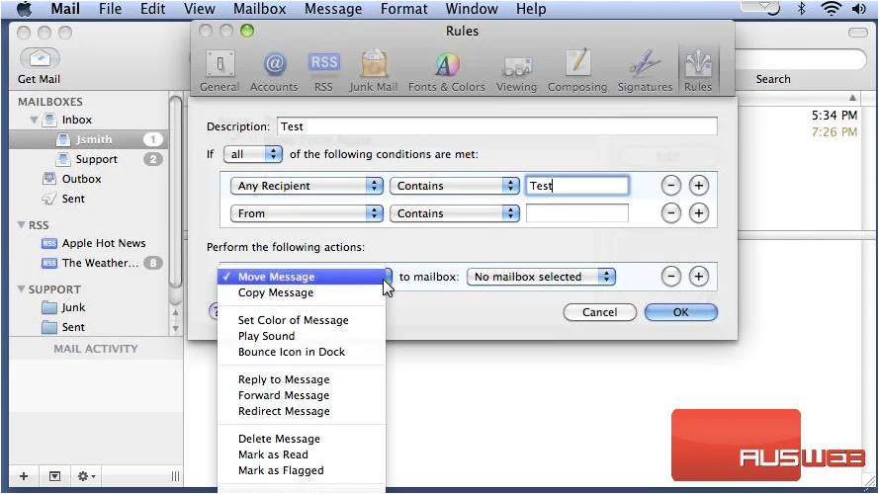Open the Any Recipient criteria dropdown
Viewport: 879px width, 494px height.
pyautogui.click(x=307, y=186)
